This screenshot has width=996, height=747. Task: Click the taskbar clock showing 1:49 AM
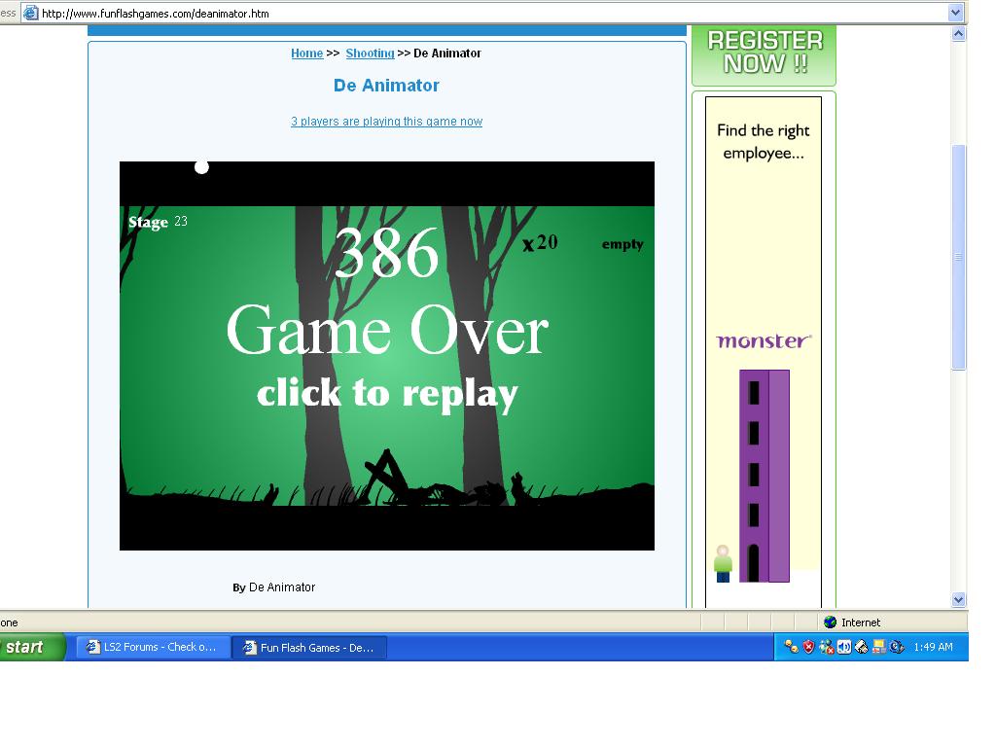coord(933,647)
